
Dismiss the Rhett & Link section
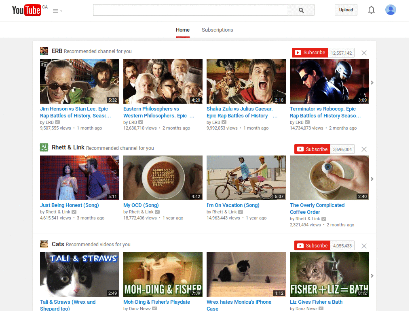click(364, 149)
